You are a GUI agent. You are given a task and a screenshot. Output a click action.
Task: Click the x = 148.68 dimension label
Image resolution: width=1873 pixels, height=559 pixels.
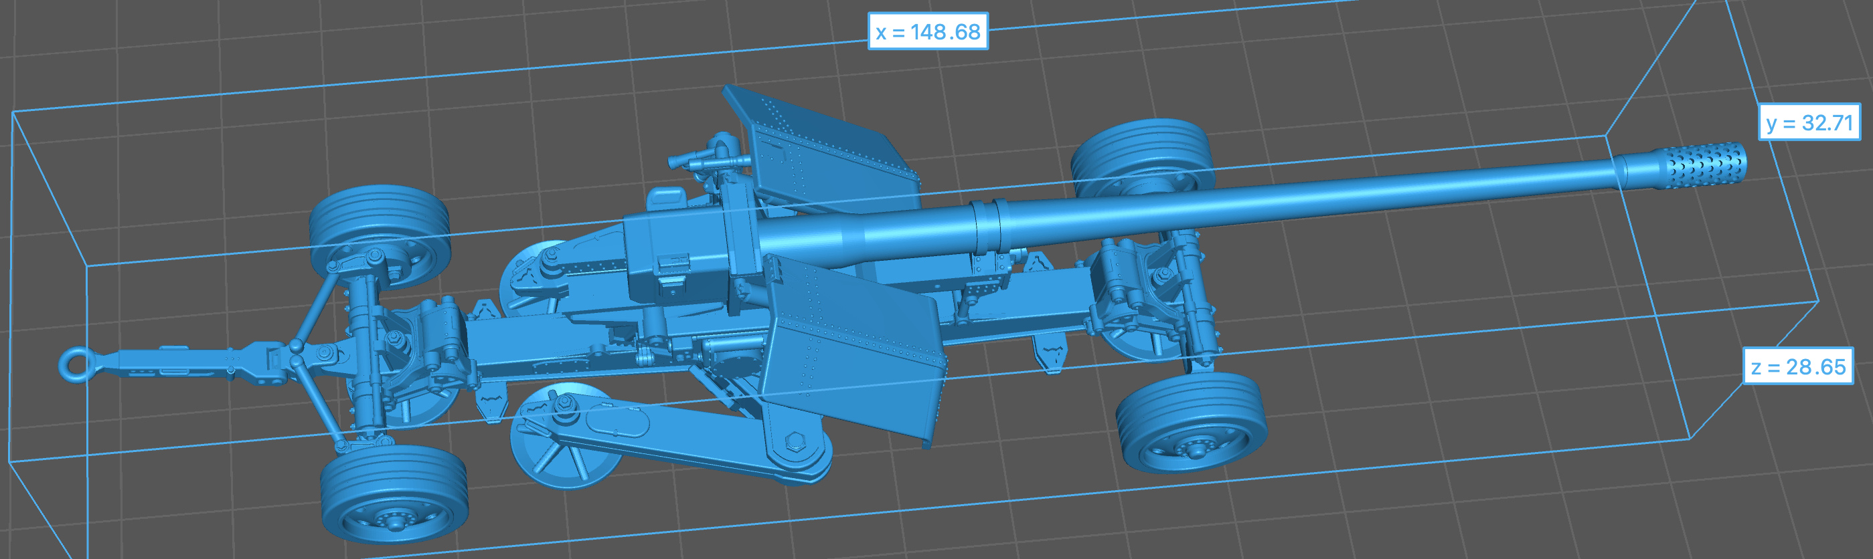(x=927, y=32)
